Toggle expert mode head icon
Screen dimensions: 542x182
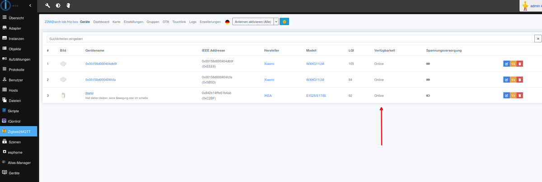(x=68, y=6)
